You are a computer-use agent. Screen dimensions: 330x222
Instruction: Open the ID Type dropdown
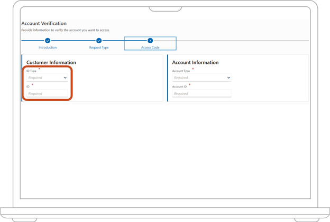[47, 78]
